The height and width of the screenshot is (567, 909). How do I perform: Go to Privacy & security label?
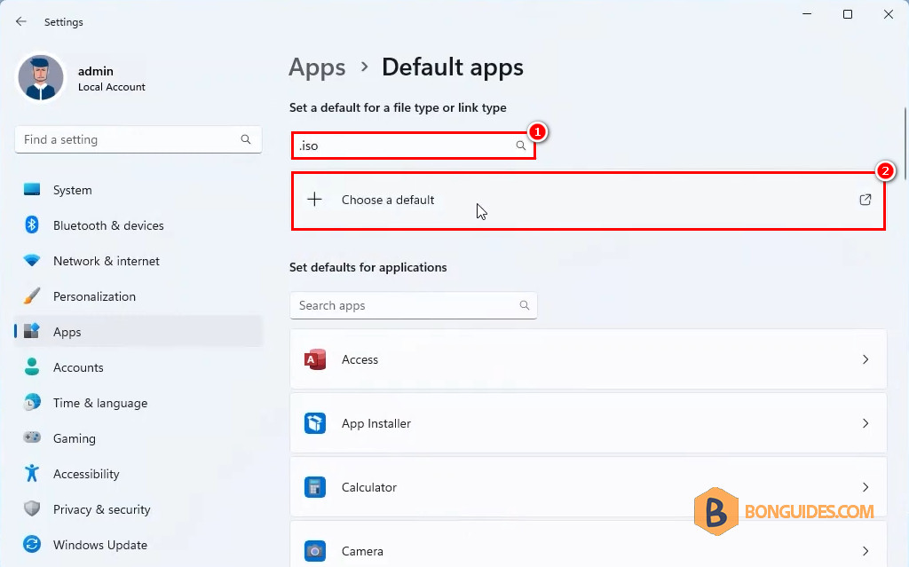[102, 509]
